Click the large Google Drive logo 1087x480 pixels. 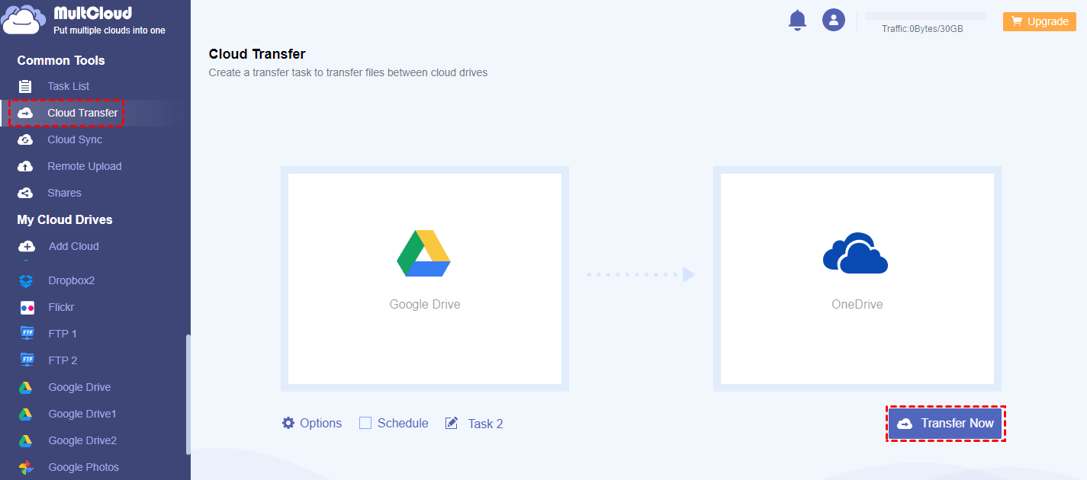(x=424, y=253)
